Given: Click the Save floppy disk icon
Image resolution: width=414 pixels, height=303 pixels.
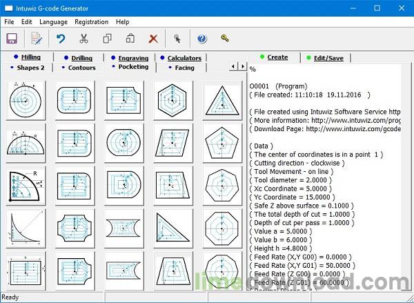Looking at the screenshot, I should coord(11,39).
